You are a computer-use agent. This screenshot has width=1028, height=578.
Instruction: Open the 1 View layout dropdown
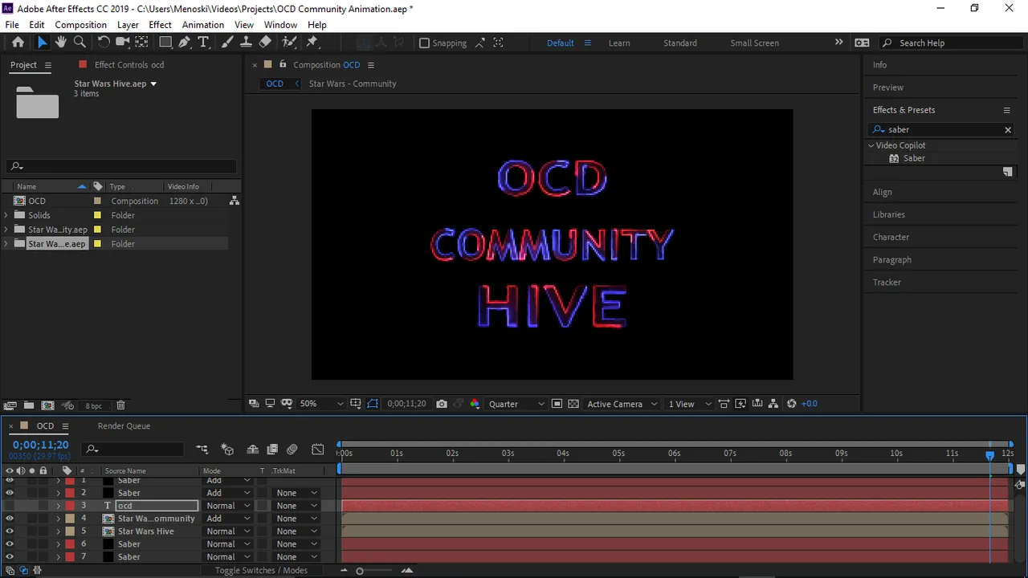[690, 404]
